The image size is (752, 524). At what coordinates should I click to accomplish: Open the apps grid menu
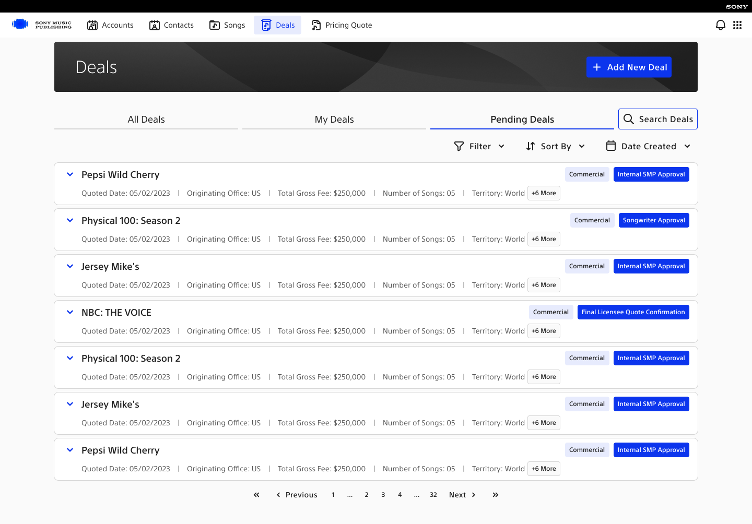[x=737, y=25]
